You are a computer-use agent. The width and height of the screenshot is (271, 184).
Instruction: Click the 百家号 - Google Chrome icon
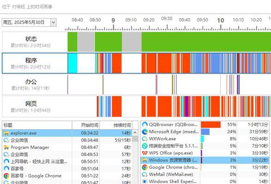6,176
